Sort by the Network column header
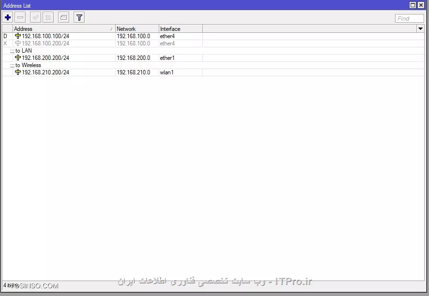Viewport: 429px width, 296px height. pos(137,28)
